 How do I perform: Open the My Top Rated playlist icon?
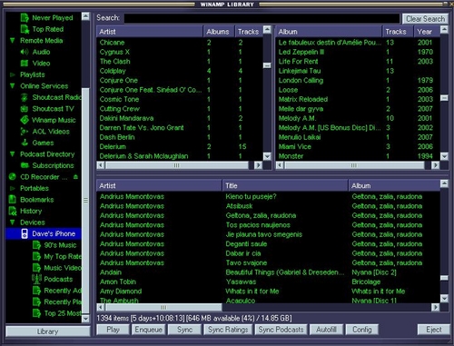36,256
